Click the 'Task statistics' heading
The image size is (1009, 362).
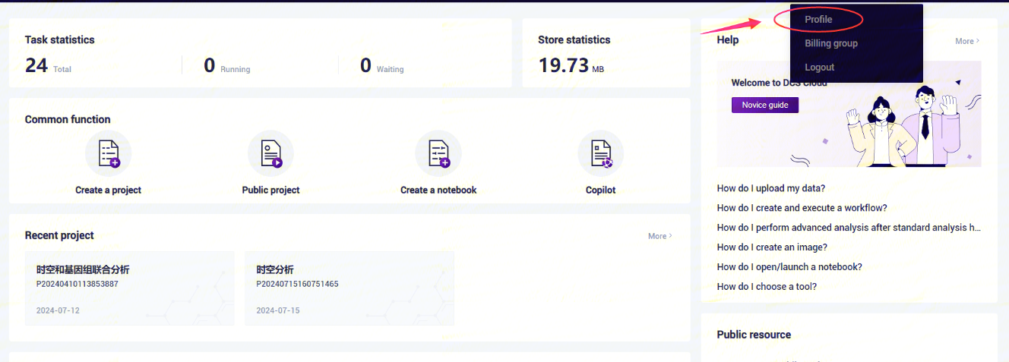click(60, 39)
